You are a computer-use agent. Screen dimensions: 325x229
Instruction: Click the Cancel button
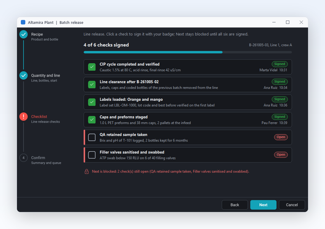(292, 205)
